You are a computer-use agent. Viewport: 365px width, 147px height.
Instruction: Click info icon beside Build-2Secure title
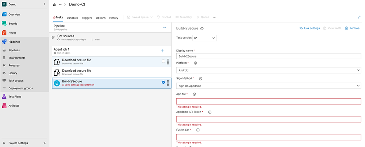click(202, 28)
